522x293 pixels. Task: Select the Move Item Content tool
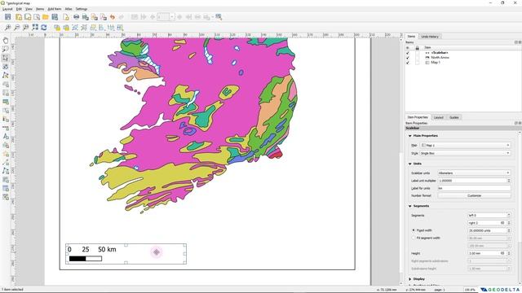click(6, 67)
